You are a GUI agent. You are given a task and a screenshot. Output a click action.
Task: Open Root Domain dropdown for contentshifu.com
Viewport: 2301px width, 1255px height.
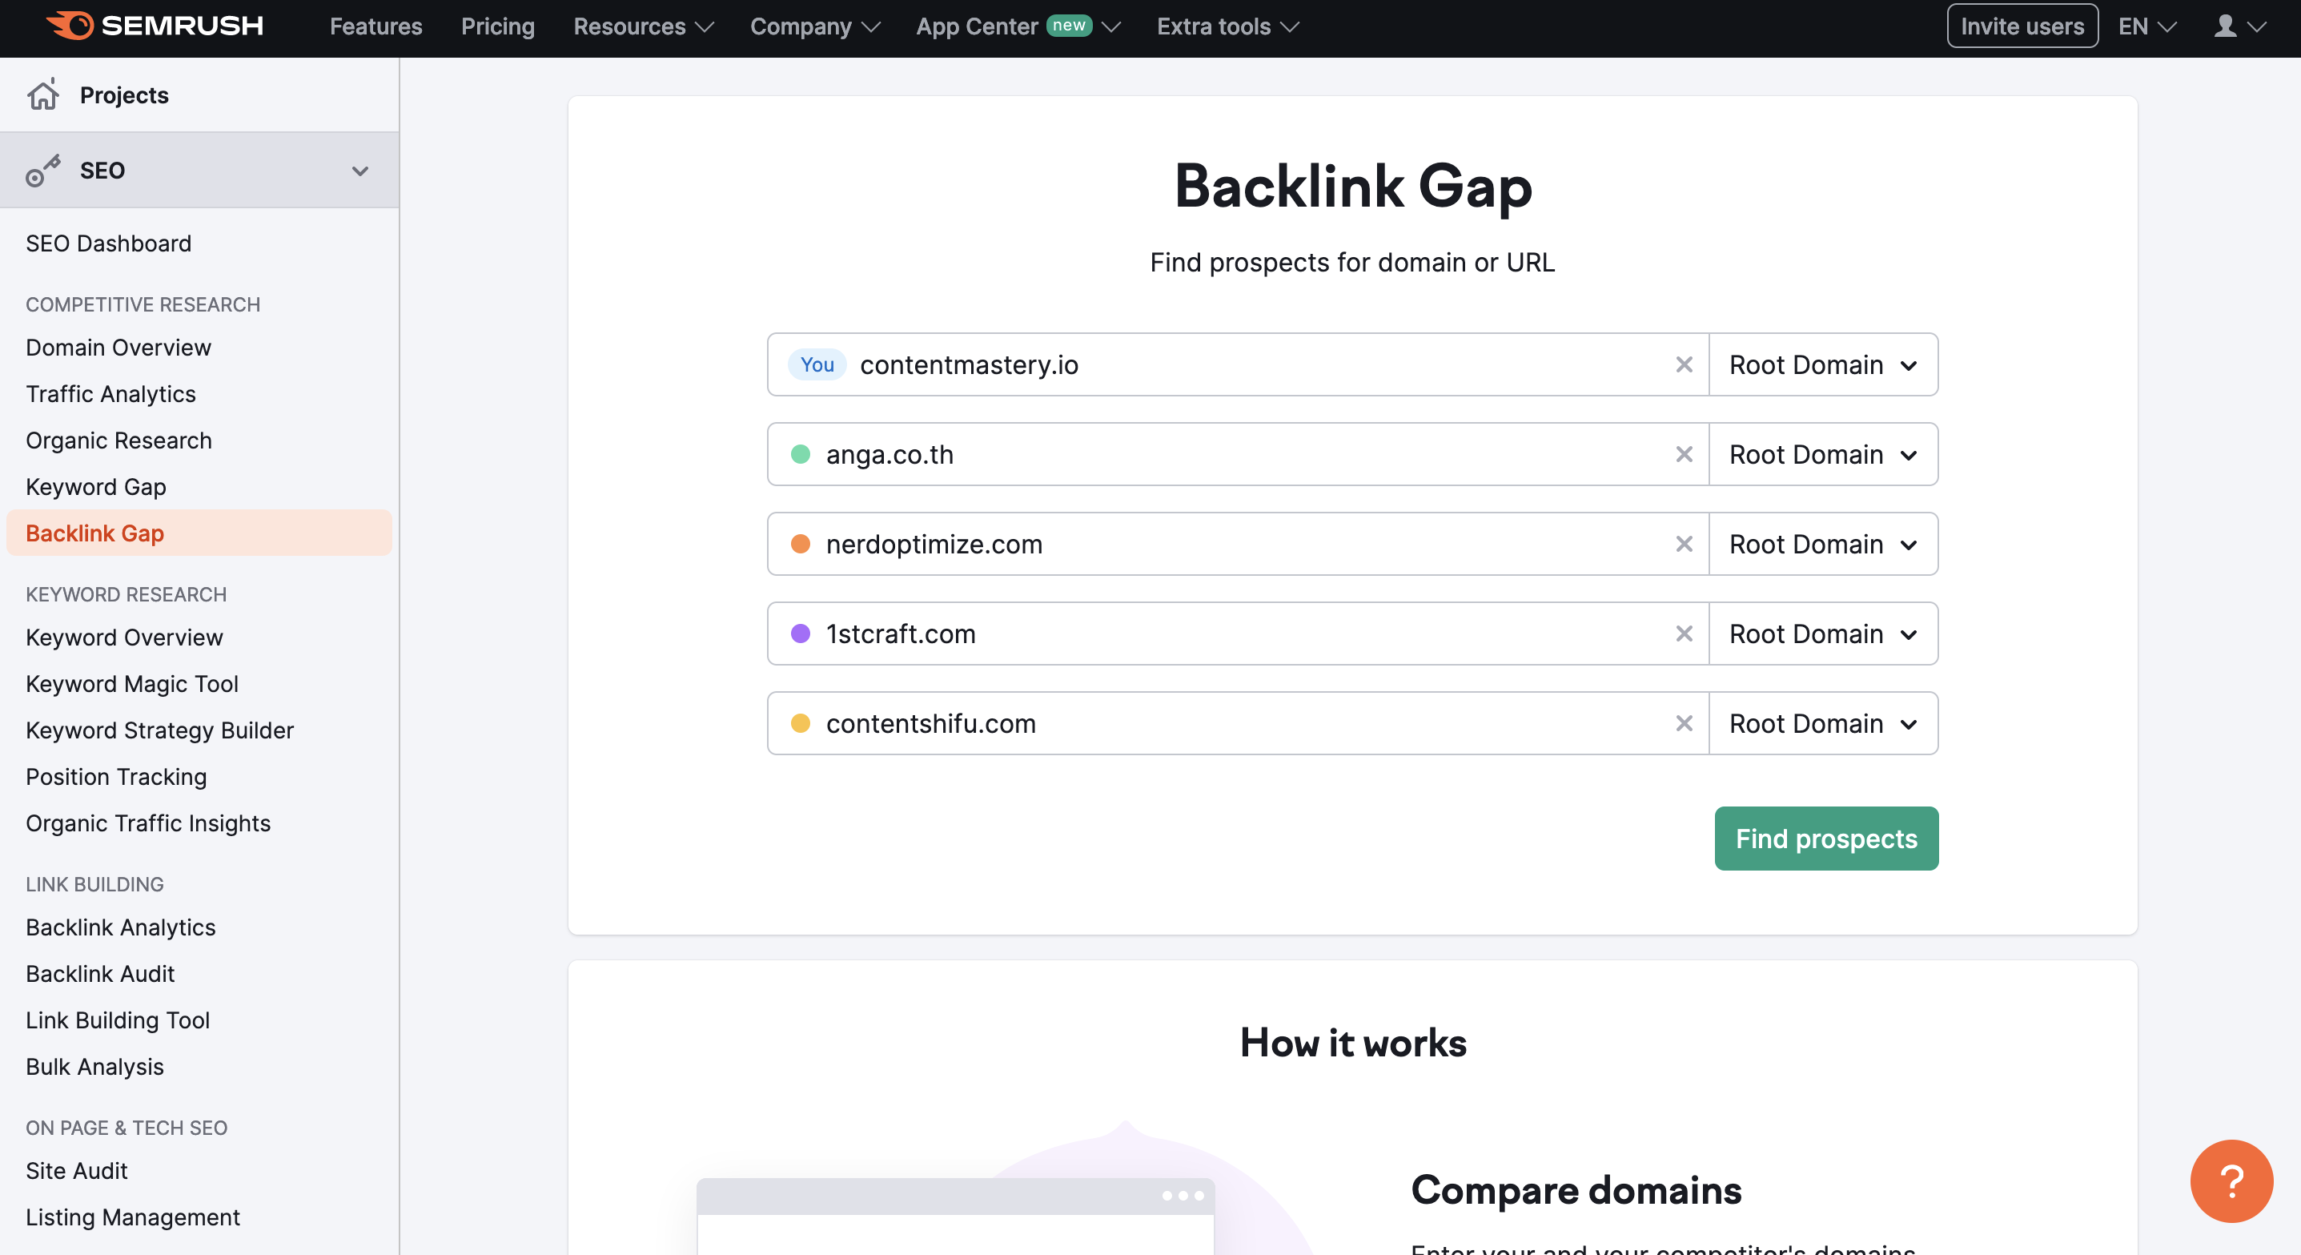1823,723
